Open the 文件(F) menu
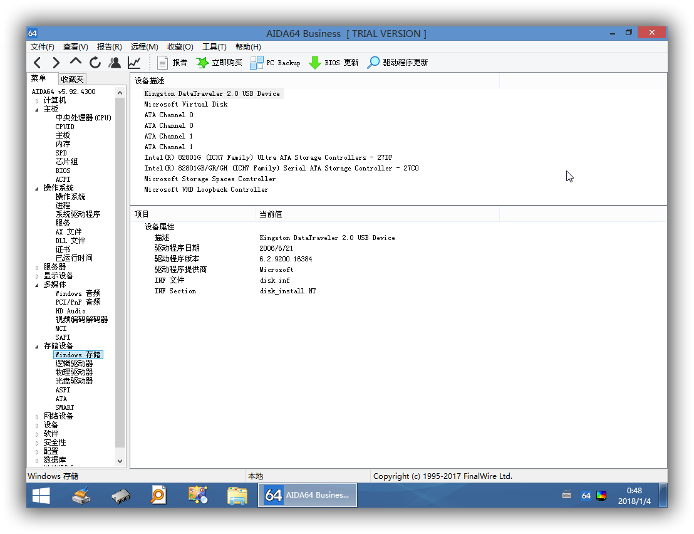The image size is (694, 534). (x=43, y=47)
